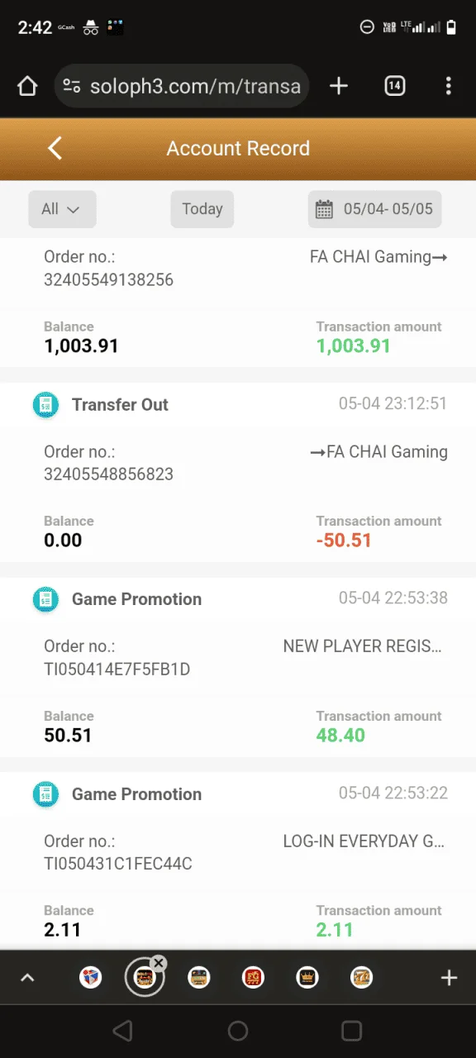Expand the All filter dropdown
Image resolution: width=476 pixels, height=1058 pixels.
coord(62,209)
